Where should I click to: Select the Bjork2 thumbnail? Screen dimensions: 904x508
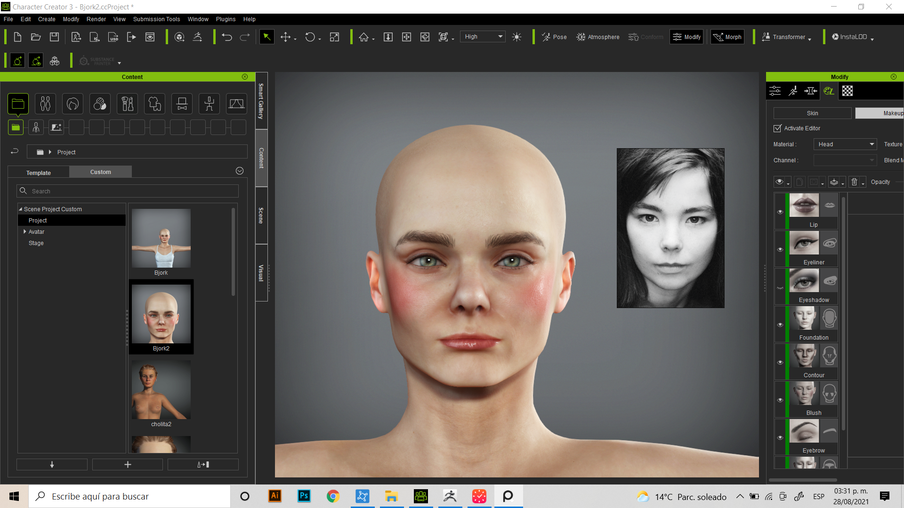coord(161,317)
